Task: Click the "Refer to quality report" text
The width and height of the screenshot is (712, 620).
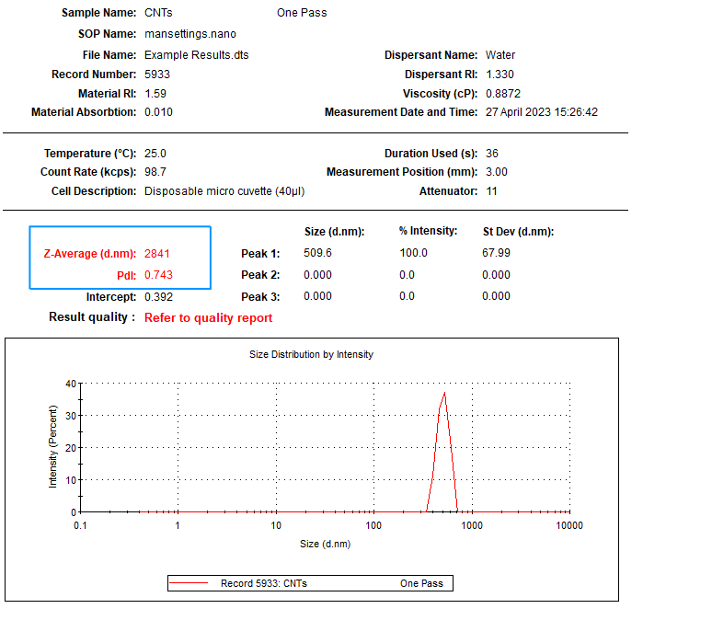Action: click(208, 317)
